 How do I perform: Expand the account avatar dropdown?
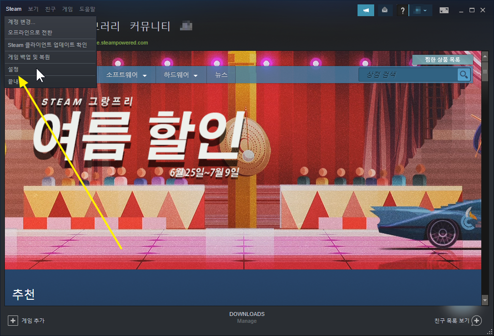pos(421,10)
